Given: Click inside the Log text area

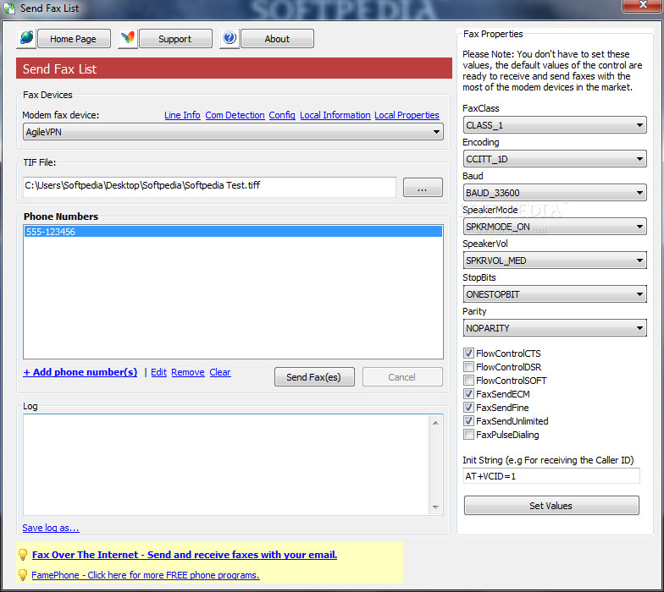Looking at the screenshot, I should tap(225, 464).
